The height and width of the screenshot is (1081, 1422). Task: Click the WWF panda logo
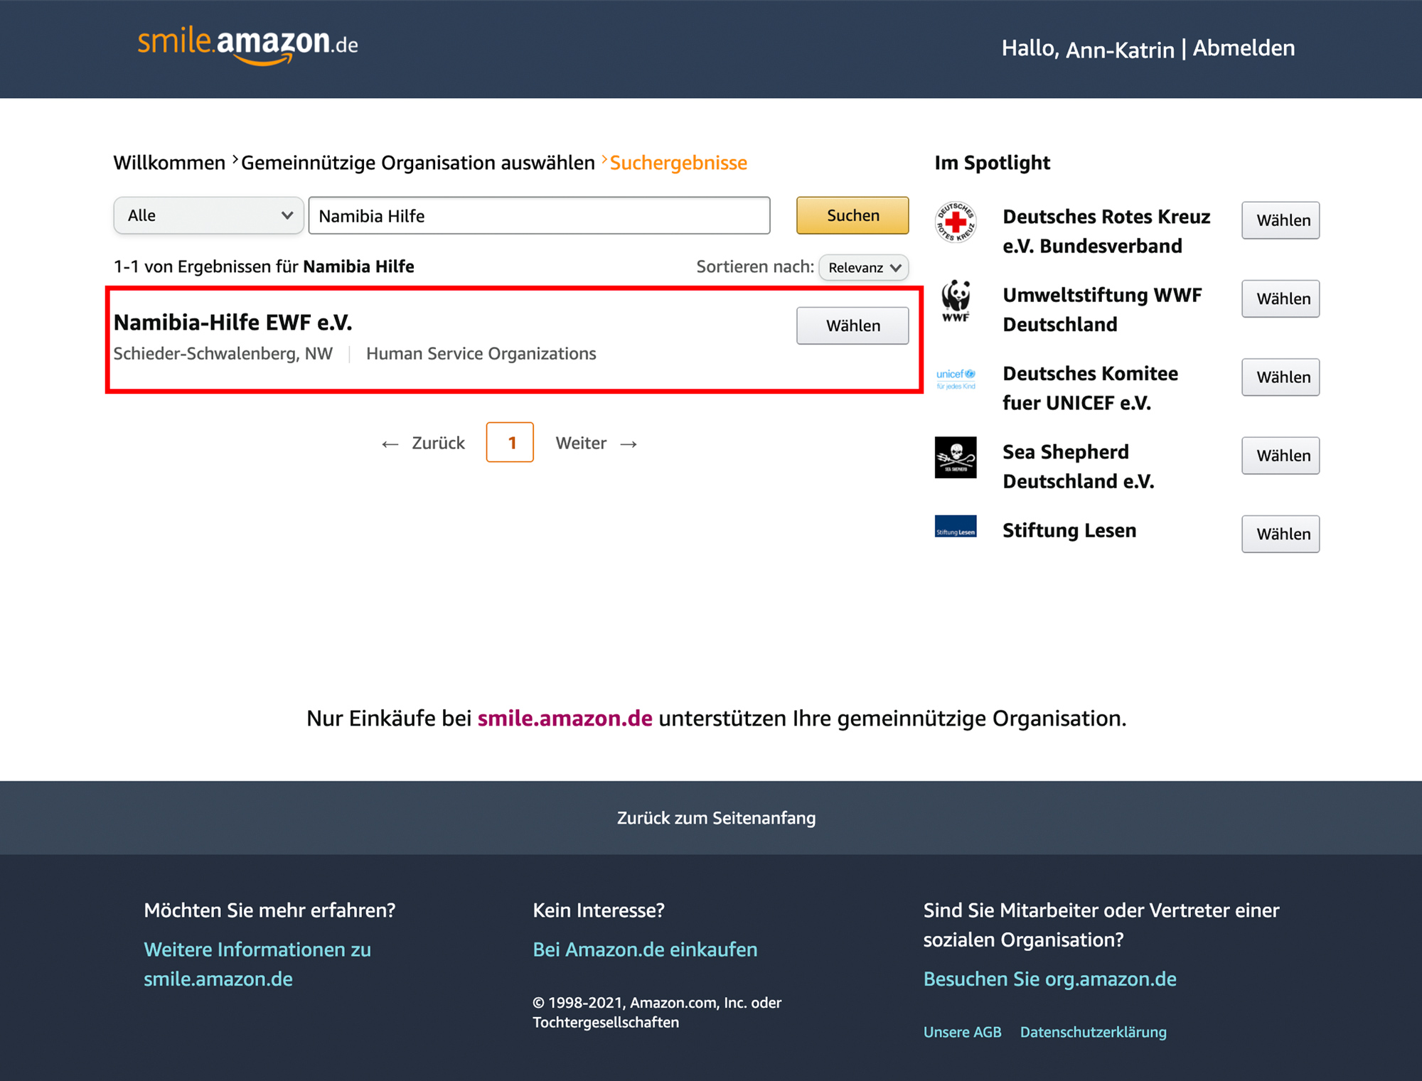[x=956, y=301]
